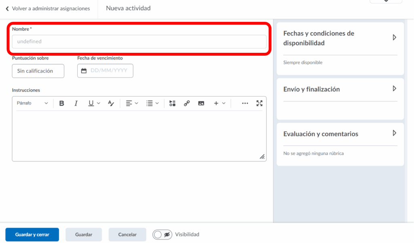414x243 pixels.
Task: Open the text alignment dropdown
Action: [x=132, y=103]
